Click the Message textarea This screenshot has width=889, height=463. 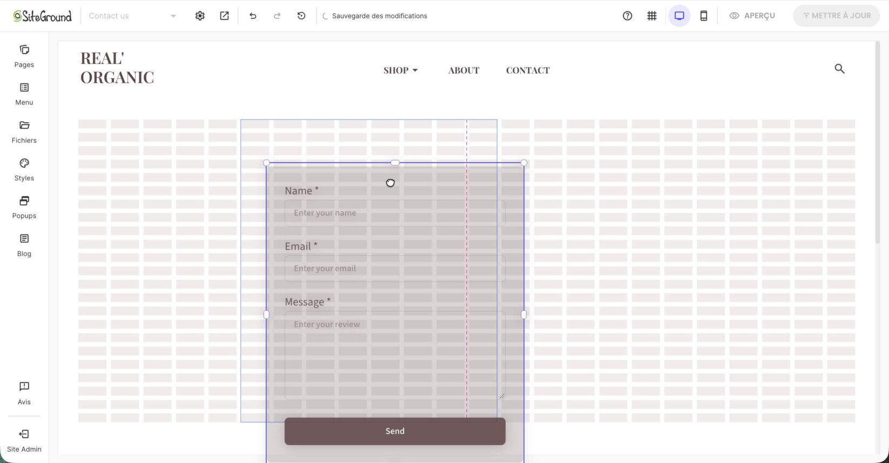tap(395, 355)
